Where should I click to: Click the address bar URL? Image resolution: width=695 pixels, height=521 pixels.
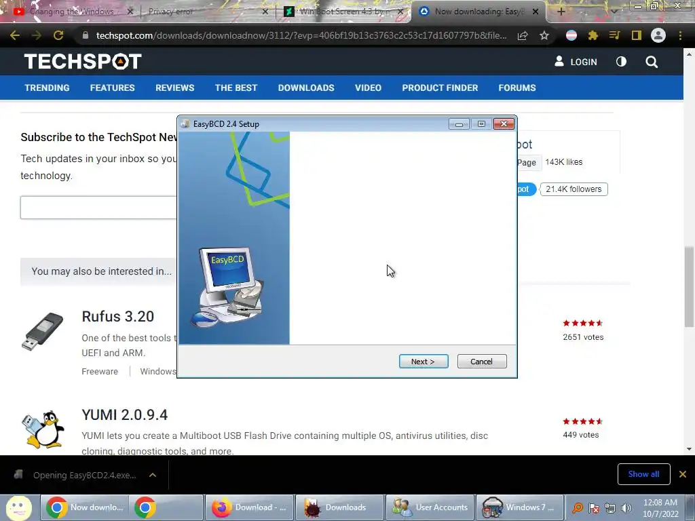[x=301, y=35]
